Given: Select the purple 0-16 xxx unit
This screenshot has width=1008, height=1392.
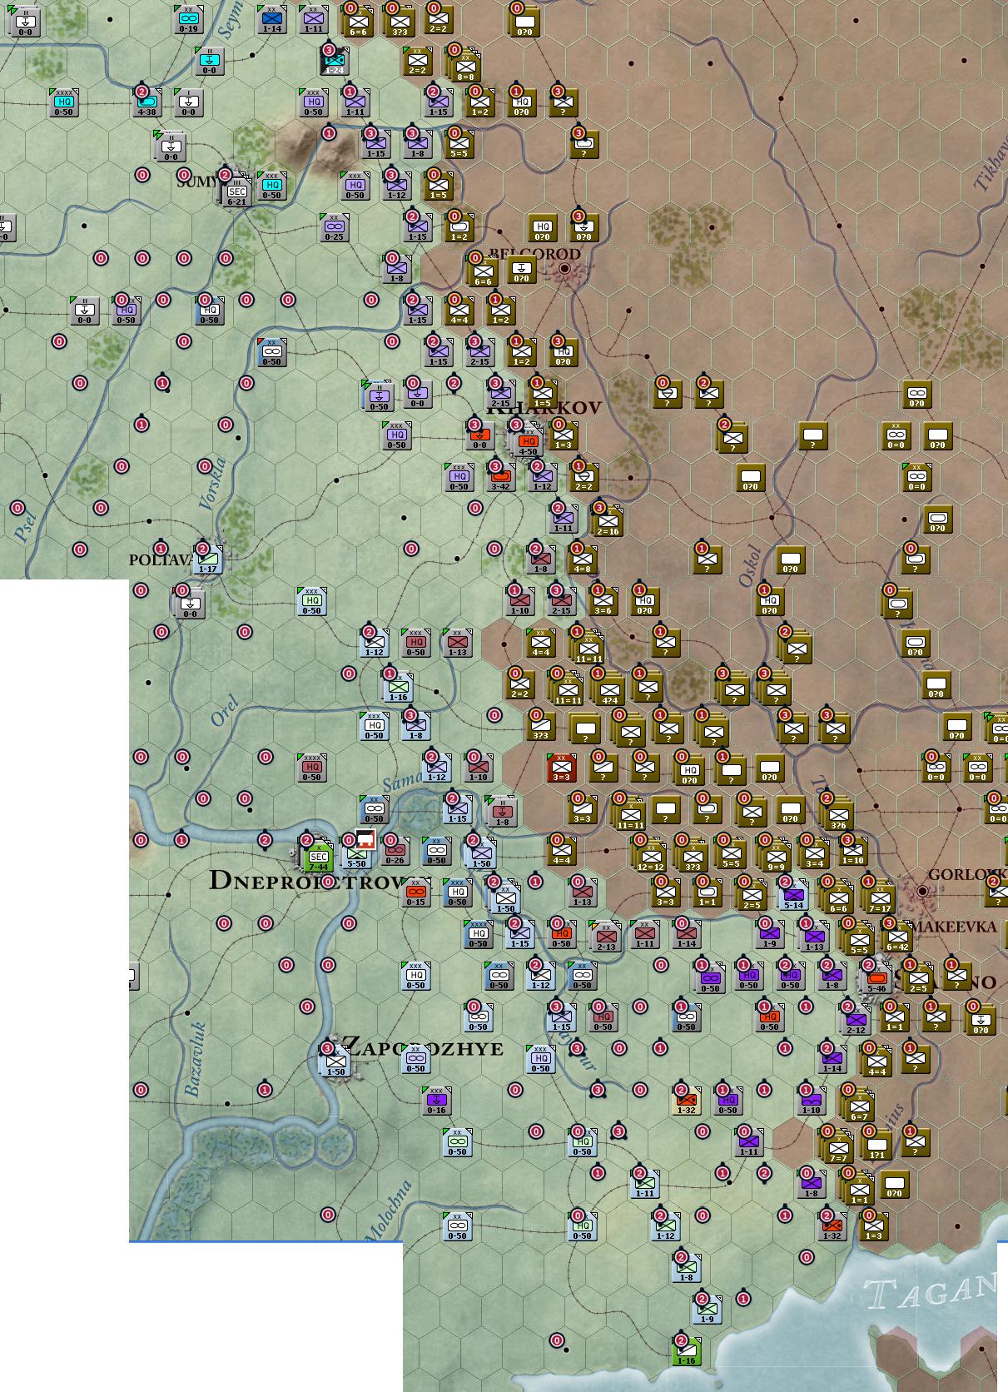Looking at the screenshot, I should [x=436, y=1101].
